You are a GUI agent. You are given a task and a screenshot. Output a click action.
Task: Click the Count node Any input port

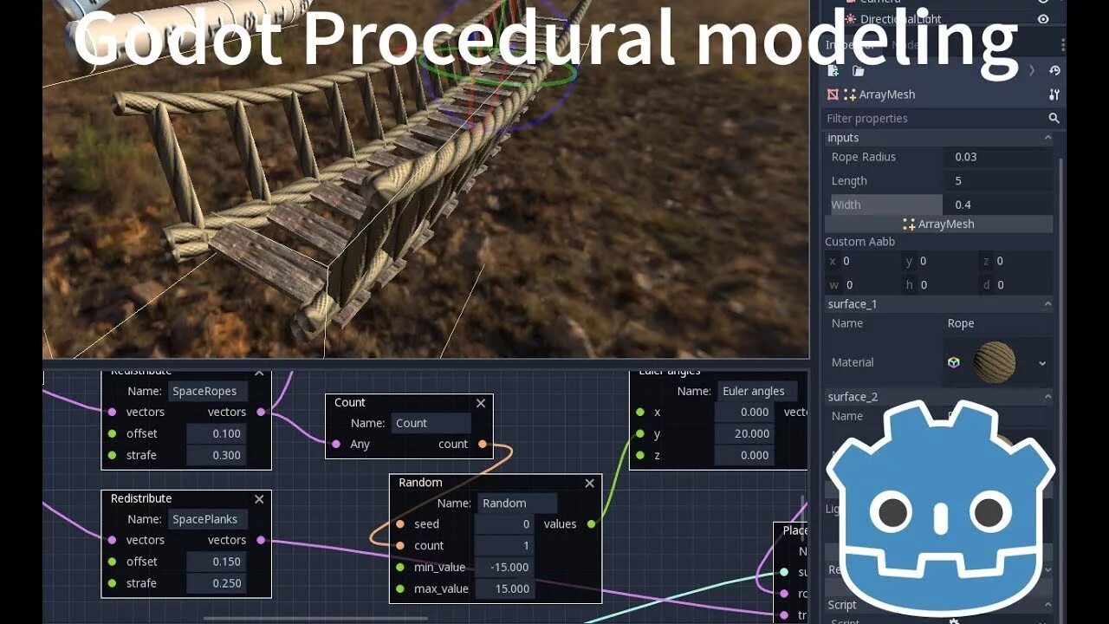pos(336,444)
